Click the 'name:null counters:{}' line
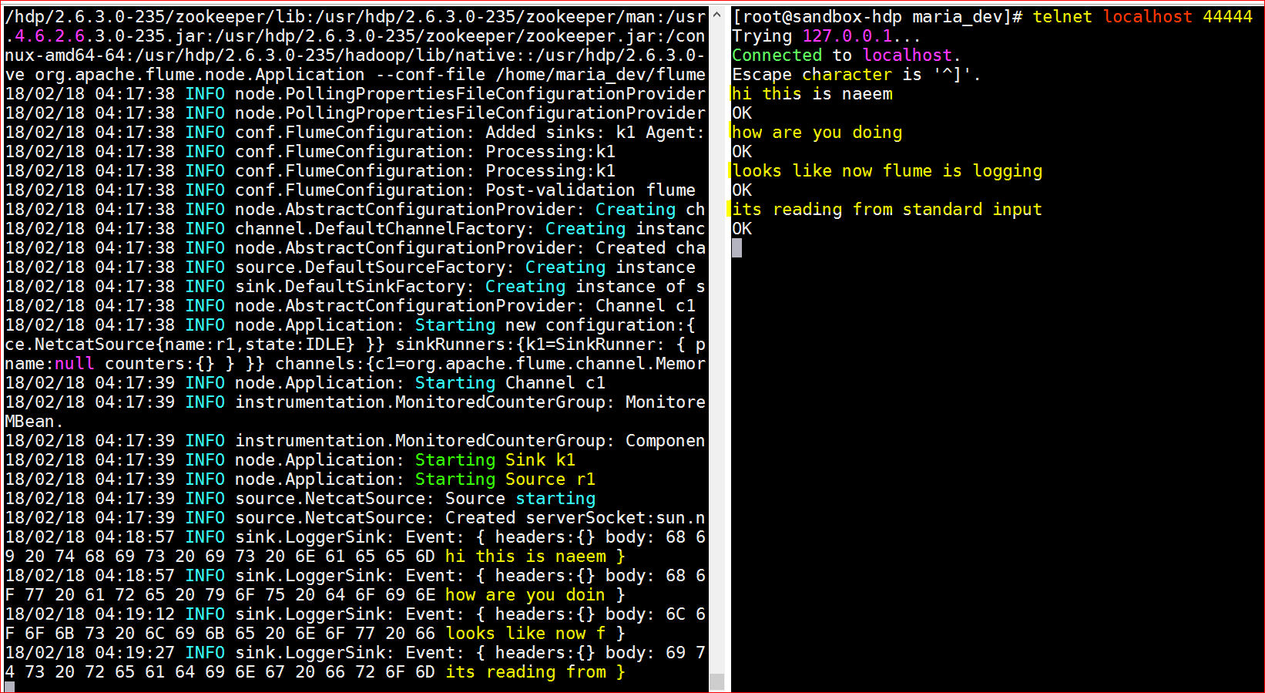The height and width of the screenshot is (693, 1265). point(355,363)
